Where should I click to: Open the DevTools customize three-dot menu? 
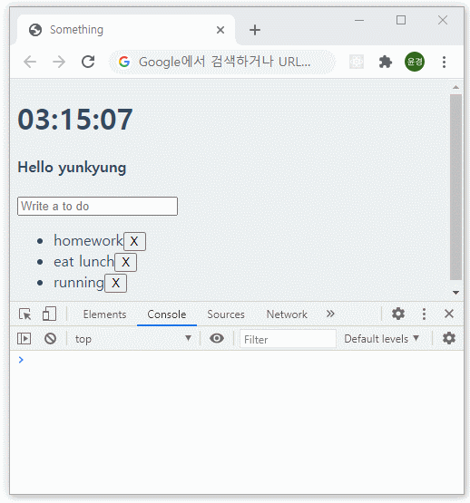tap(424, 314)
